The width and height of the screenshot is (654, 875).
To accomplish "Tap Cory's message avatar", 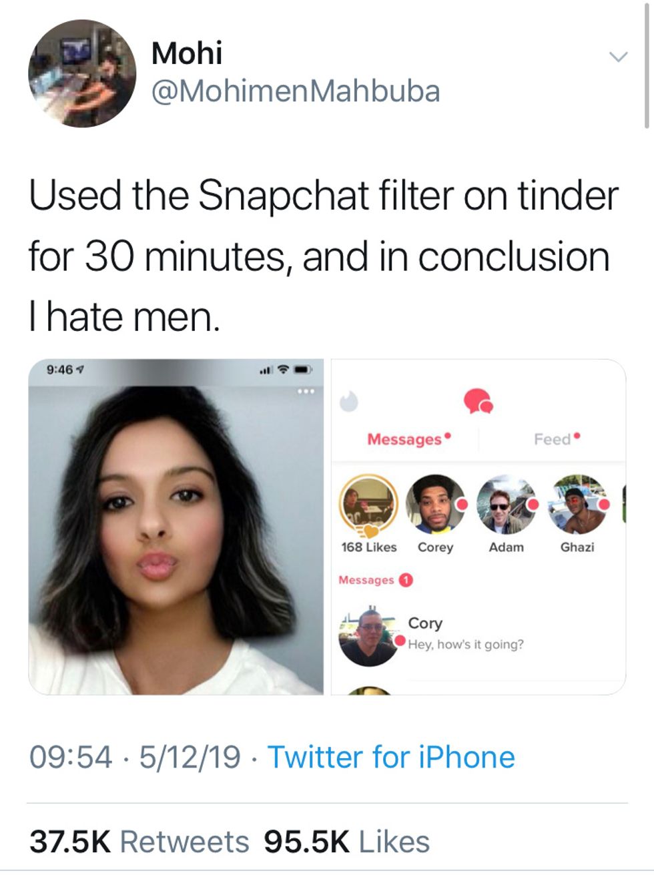I will coord(368,637).
